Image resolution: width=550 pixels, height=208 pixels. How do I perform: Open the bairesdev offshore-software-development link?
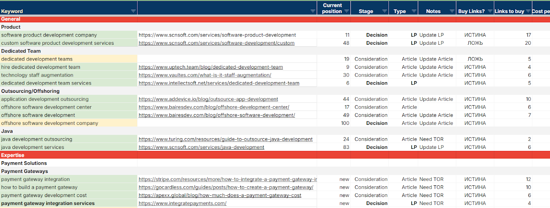point(217,115)
